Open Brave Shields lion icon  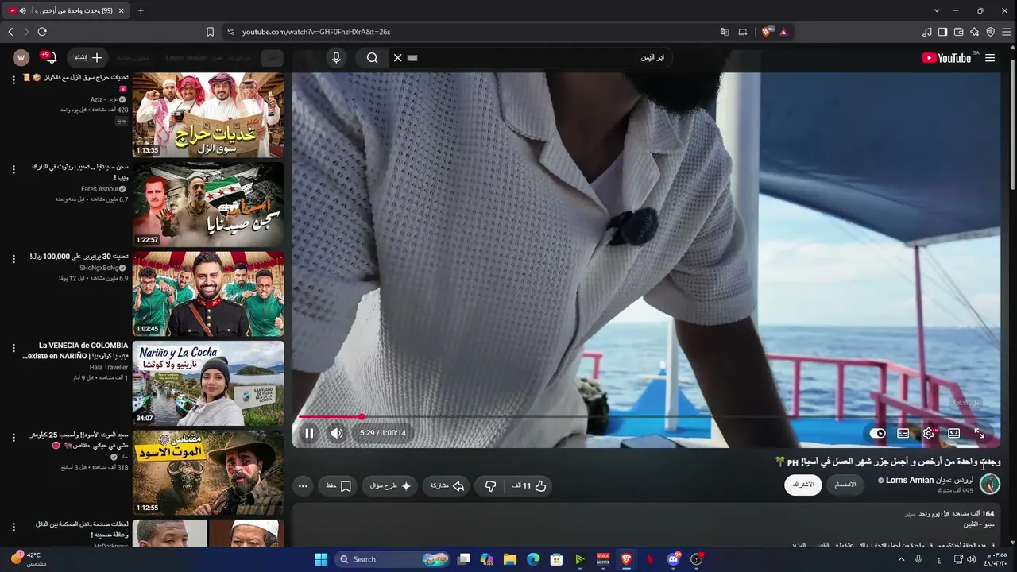[767, 32]
